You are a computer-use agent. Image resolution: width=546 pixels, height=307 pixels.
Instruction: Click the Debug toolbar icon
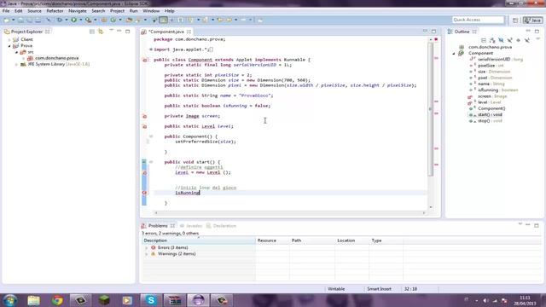point(60,20)
